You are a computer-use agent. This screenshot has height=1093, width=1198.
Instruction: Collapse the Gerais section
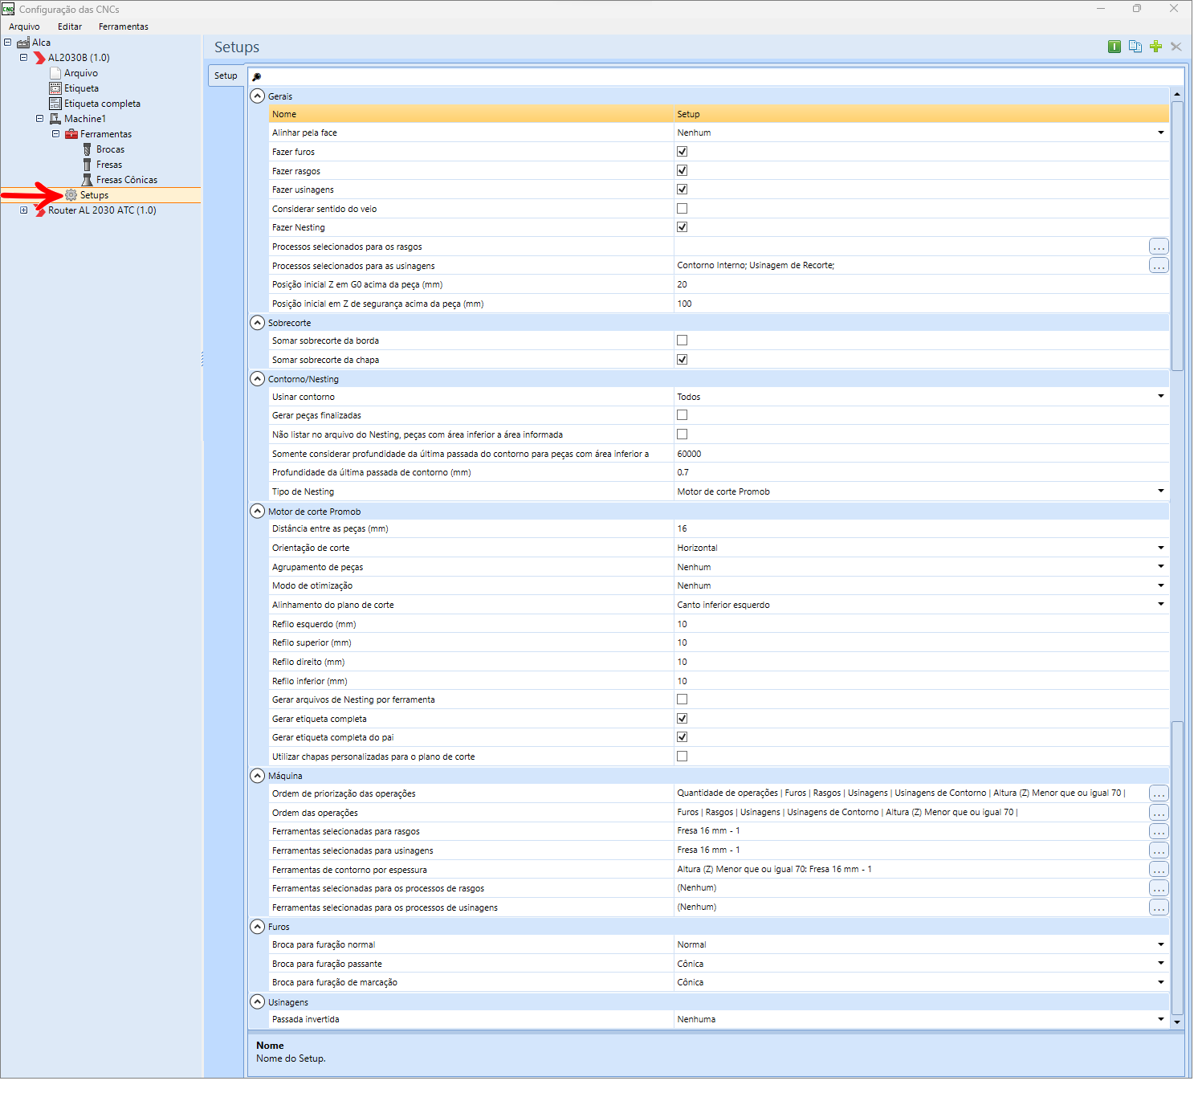tap(257, 96)
